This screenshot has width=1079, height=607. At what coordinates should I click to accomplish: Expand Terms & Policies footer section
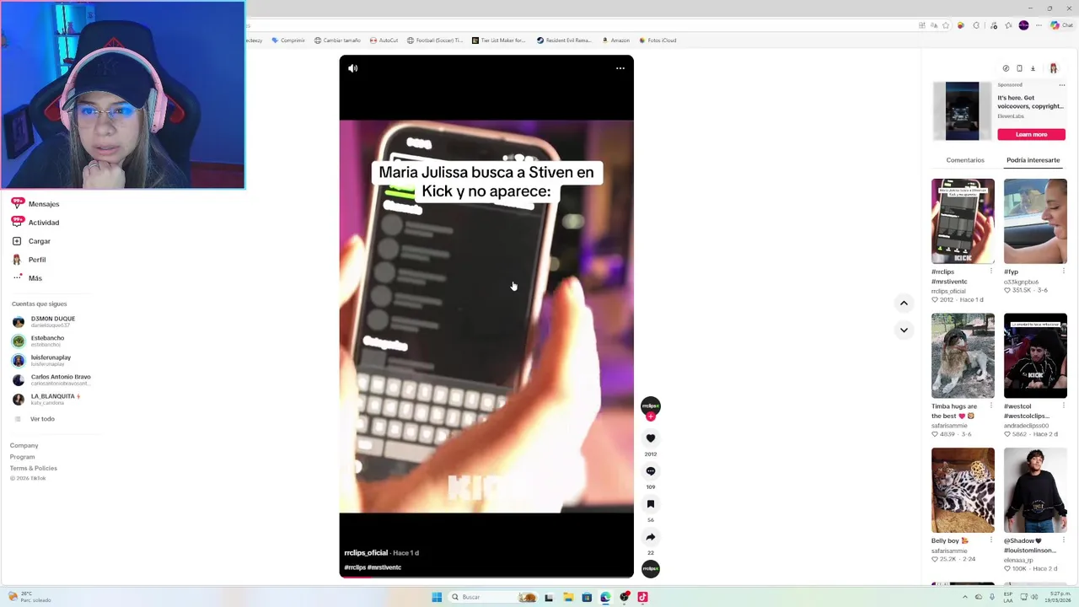point(34,468)
